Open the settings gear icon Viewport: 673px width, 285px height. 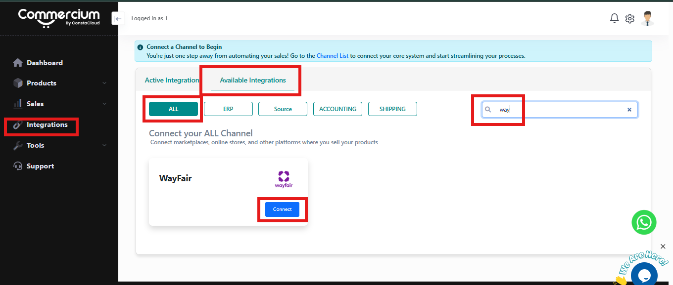(x=630, y=19)
